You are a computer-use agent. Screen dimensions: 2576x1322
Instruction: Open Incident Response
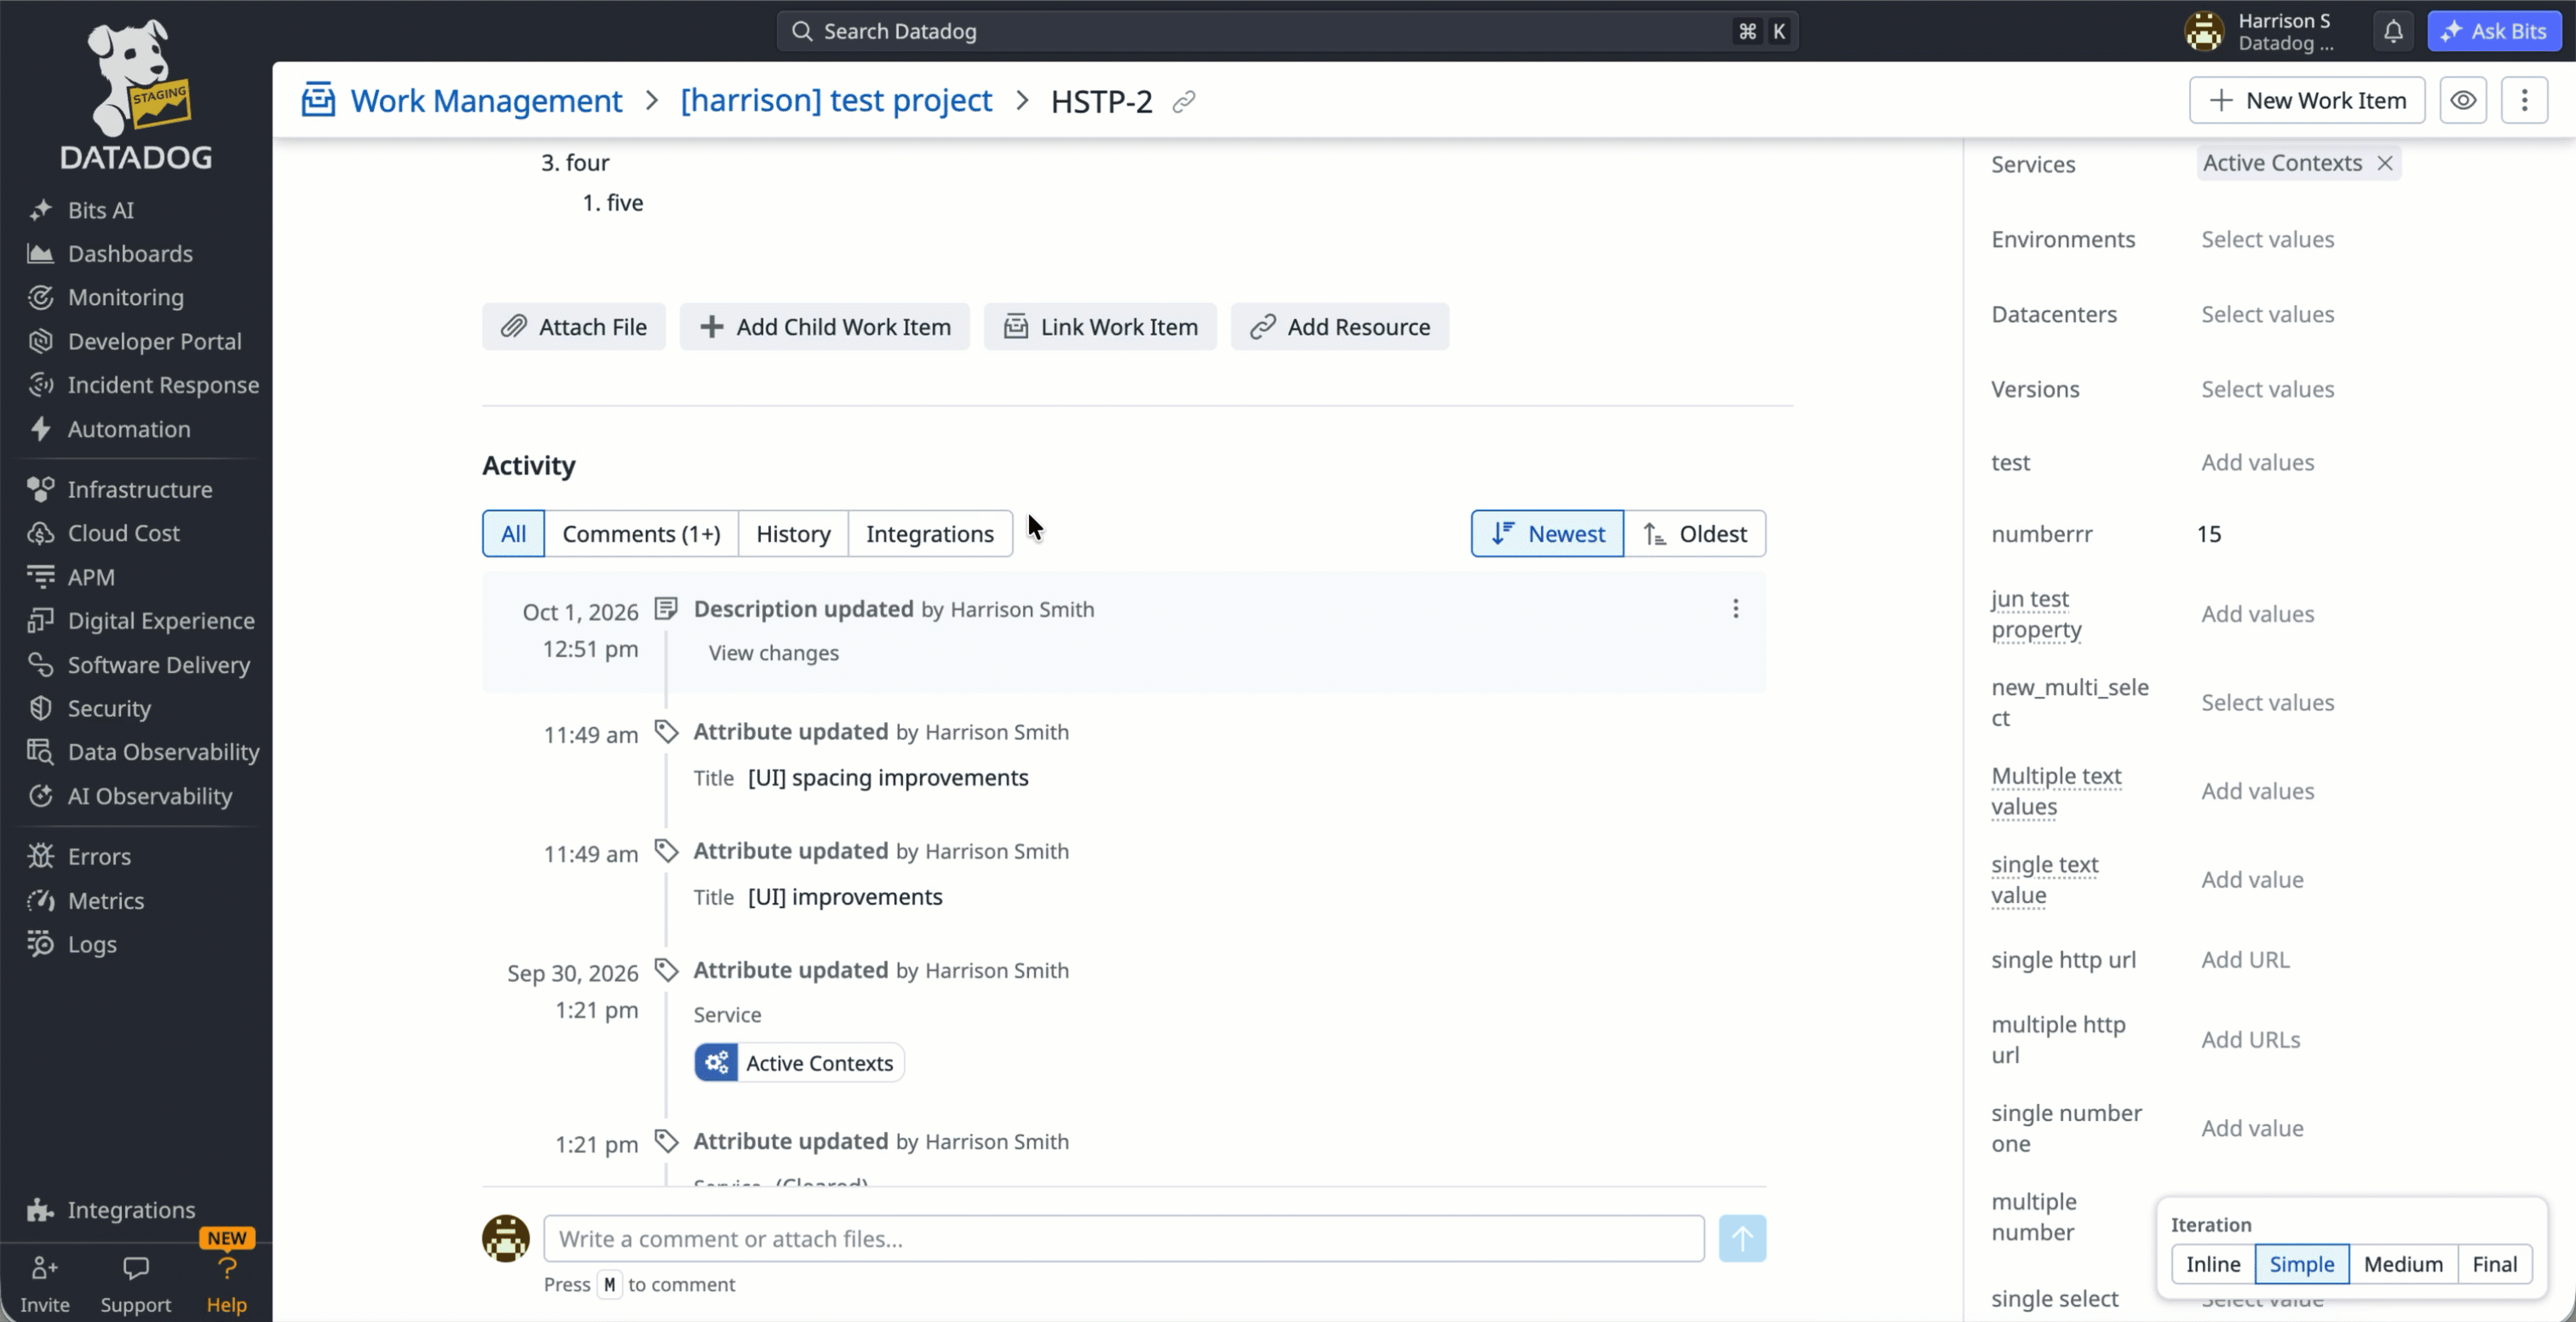click(163, 385)
